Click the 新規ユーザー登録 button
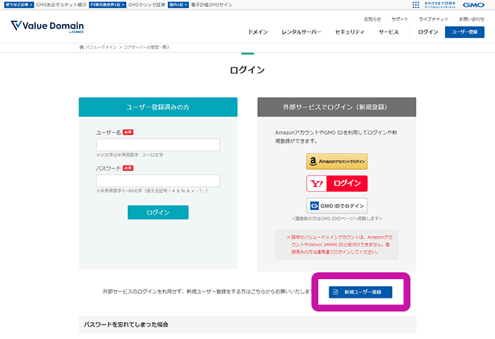The width and height of the screenshot is (495, 339). coord(360,292)
